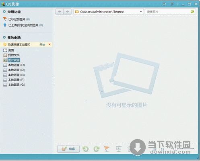Click the drive icon beside 本地磁盘 (C:)

[x=5, y=65]
